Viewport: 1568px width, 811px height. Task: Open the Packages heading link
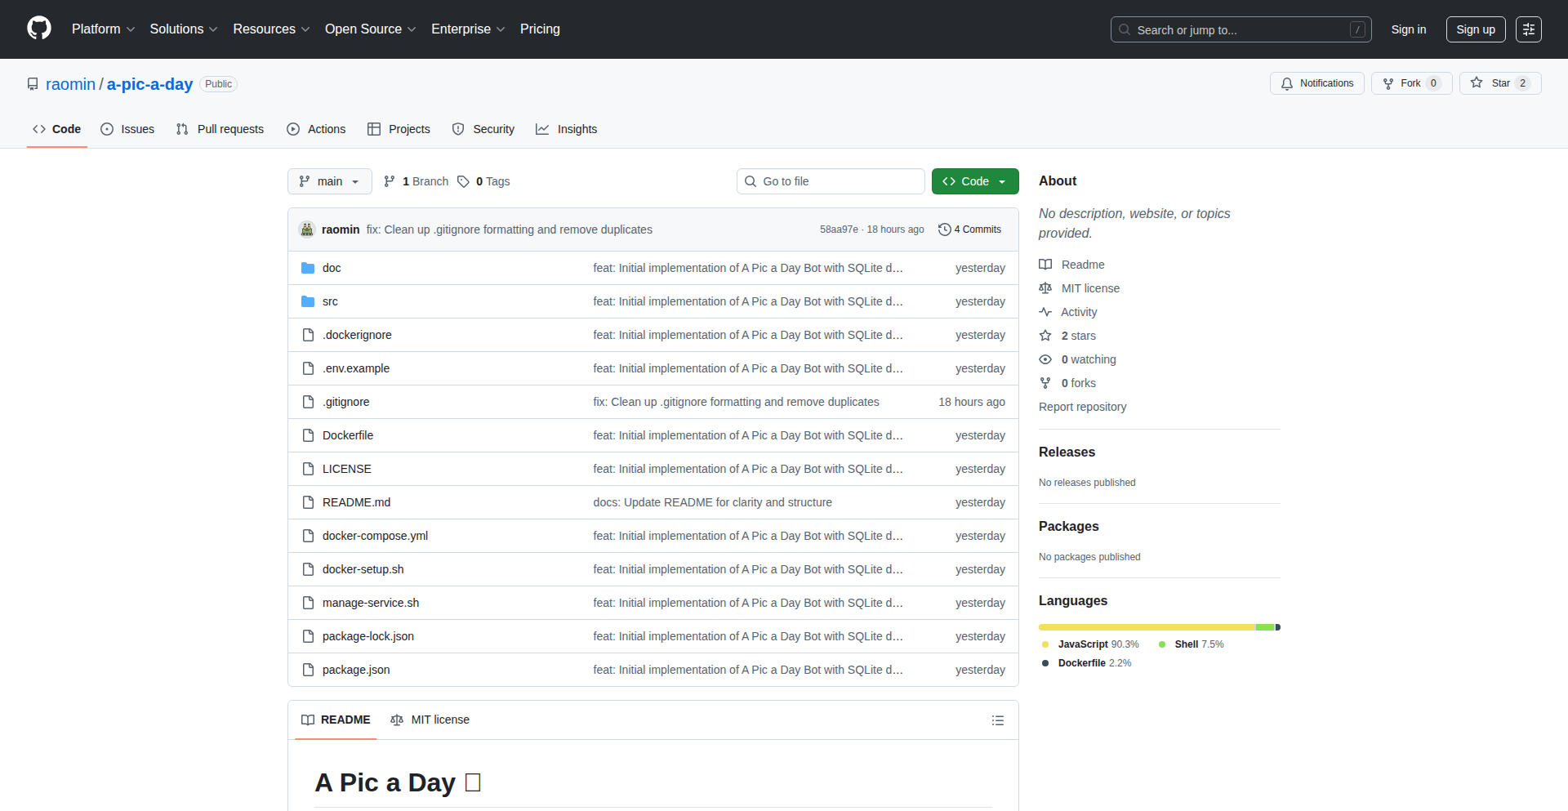point(1068,526)
